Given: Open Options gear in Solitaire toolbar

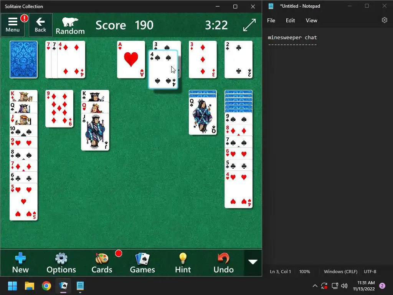Looking at the screenshot, I should point(61,263).
